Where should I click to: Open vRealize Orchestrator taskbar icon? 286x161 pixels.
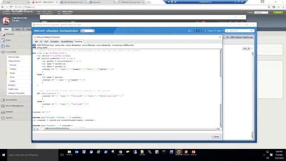[x=179, y=152]
